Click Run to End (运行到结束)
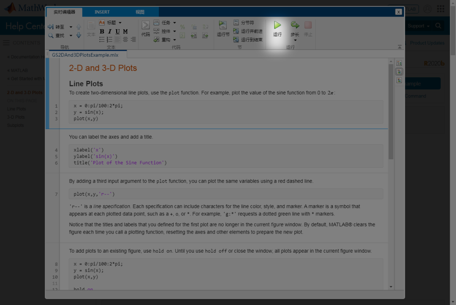Image resolution: width=456 pixels, height=305 pixels. point(248,39)
